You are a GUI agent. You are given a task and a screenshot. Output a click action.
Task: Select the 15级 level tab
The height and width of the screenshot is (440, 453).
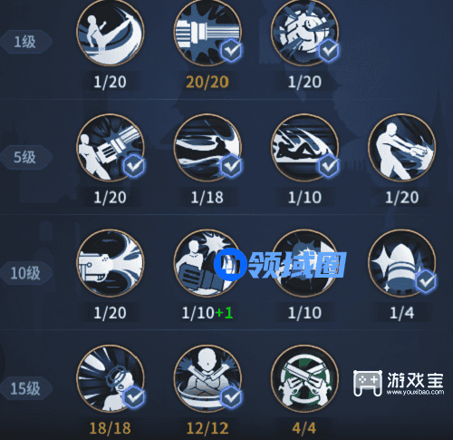tap(26, 388)
